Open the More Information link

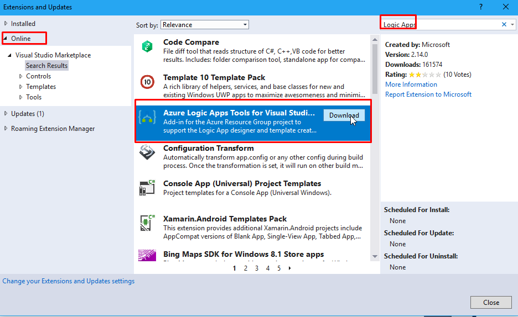tap(411, 84)
